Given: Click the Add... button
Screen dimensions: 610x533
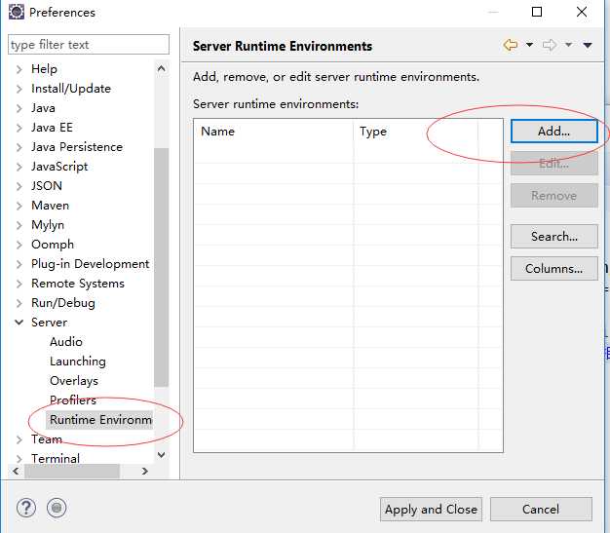Looking at the screenshot, I should click(553, 131).
